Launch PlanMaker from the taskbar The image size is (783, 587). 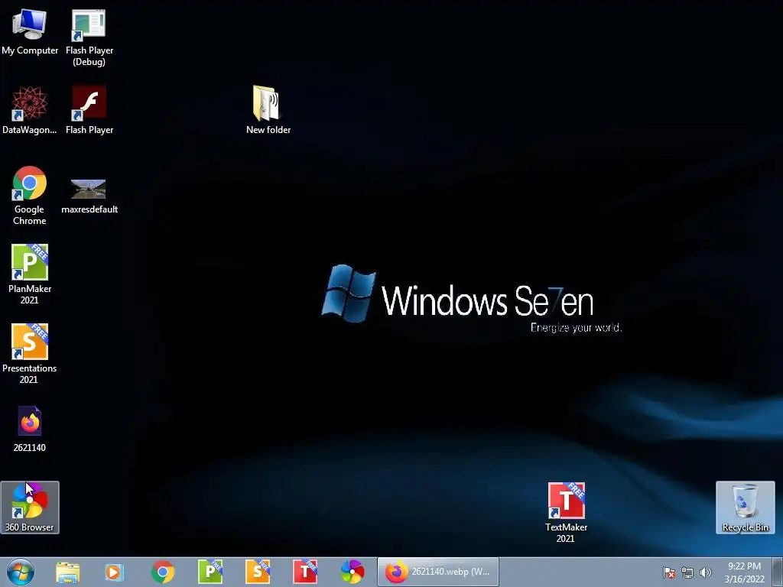210,572
